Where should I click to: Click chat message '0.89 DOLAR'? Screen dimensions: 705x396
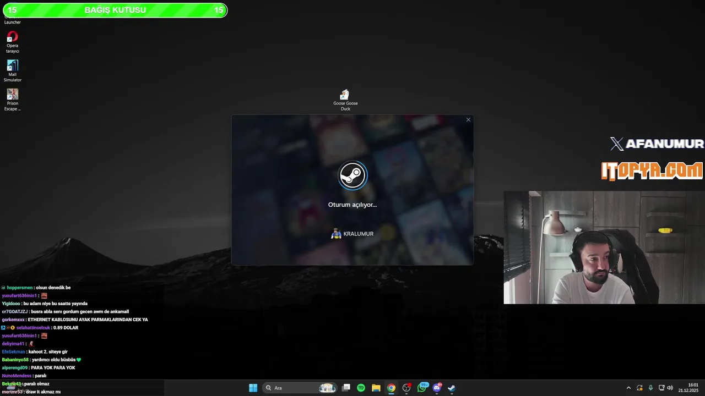coord(66,328)
